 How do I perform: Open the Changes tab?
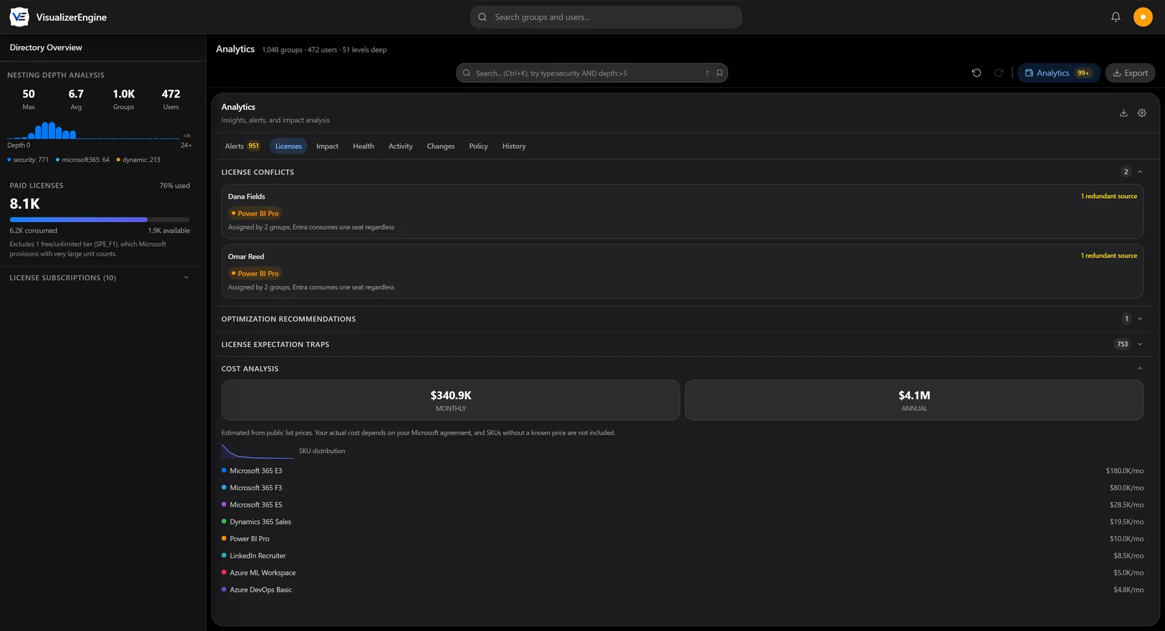[x=440, y=146]
